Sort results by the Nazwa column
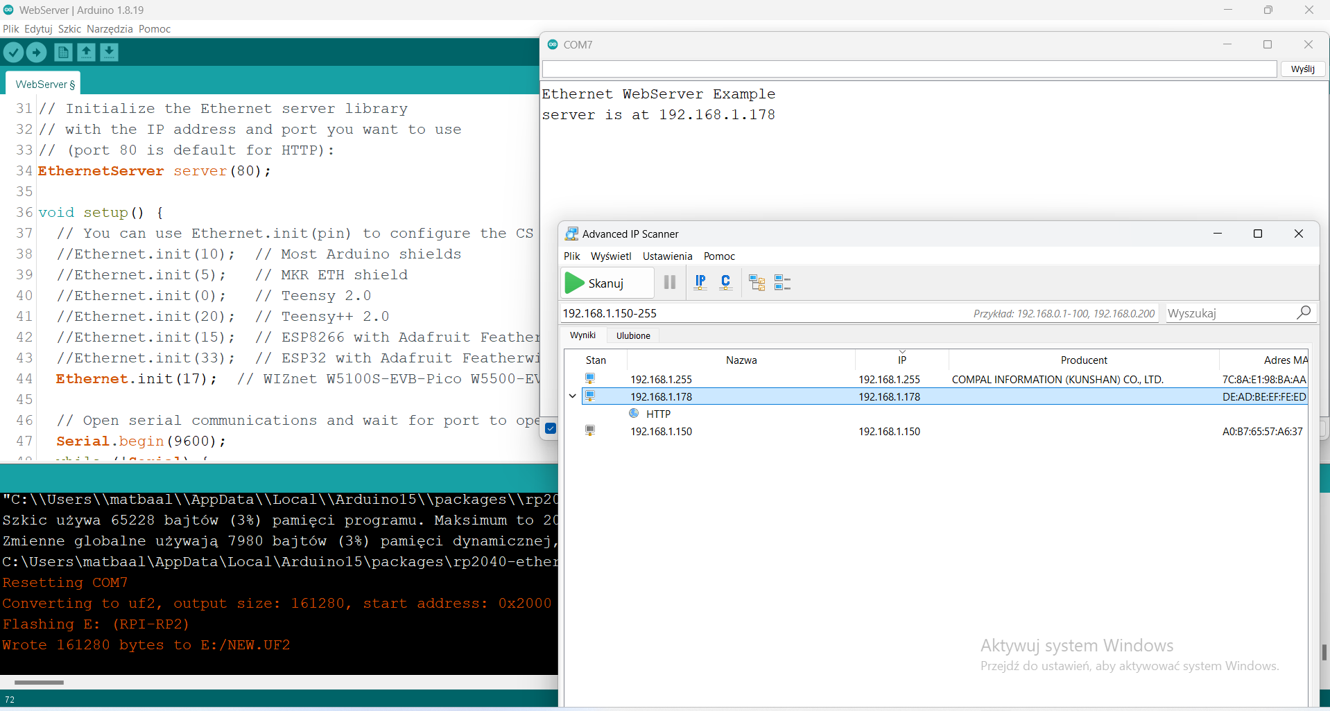 pyautogui.click(x=741, y=360)
